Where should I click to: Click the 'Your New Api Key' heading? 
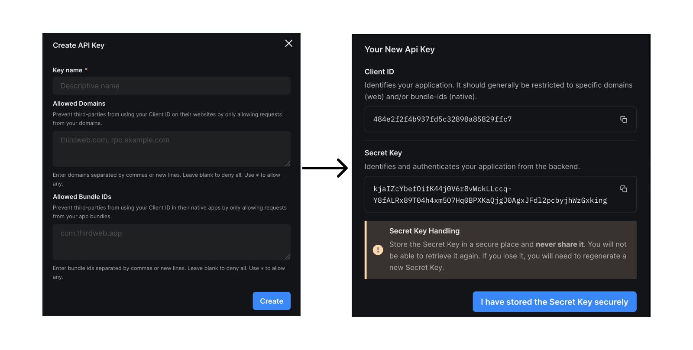[400, 49]
